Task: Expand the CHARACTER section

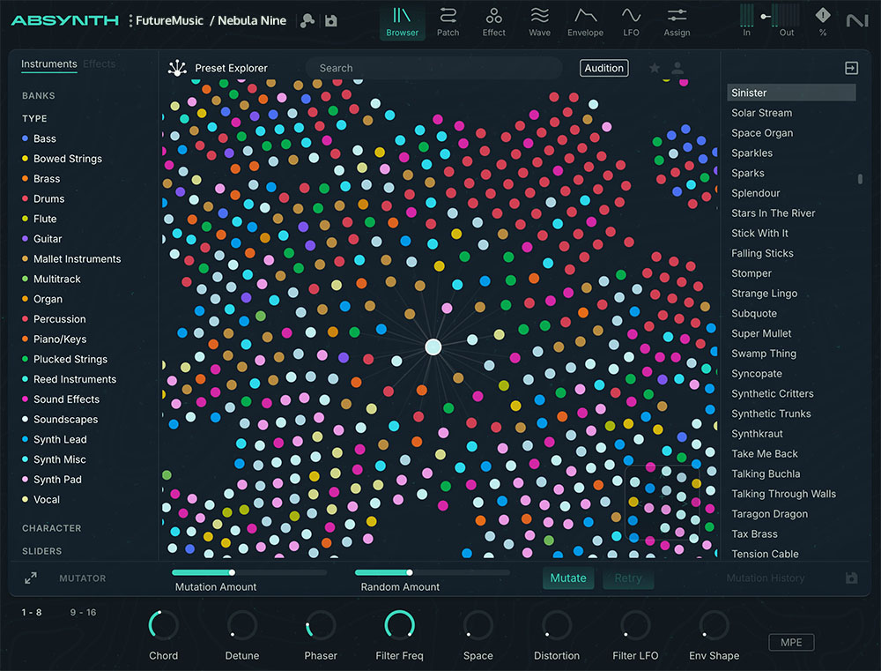Action: point(51,527)
